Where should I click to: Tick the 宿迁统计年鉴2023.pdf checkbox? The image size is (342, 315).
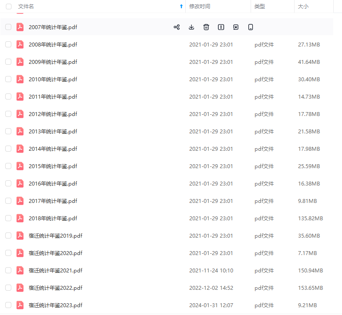point(8,305)
